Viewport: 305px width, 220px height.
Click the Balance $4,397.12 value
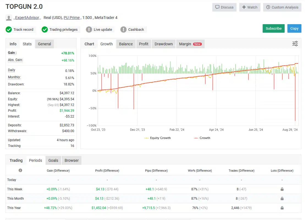click(x=67, y=93)
